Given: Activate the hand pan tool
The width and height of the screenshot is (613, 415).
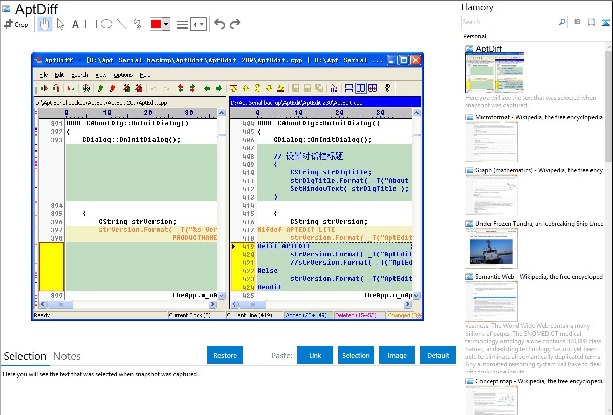Looking at the screenshot, I should click(45, 24).
